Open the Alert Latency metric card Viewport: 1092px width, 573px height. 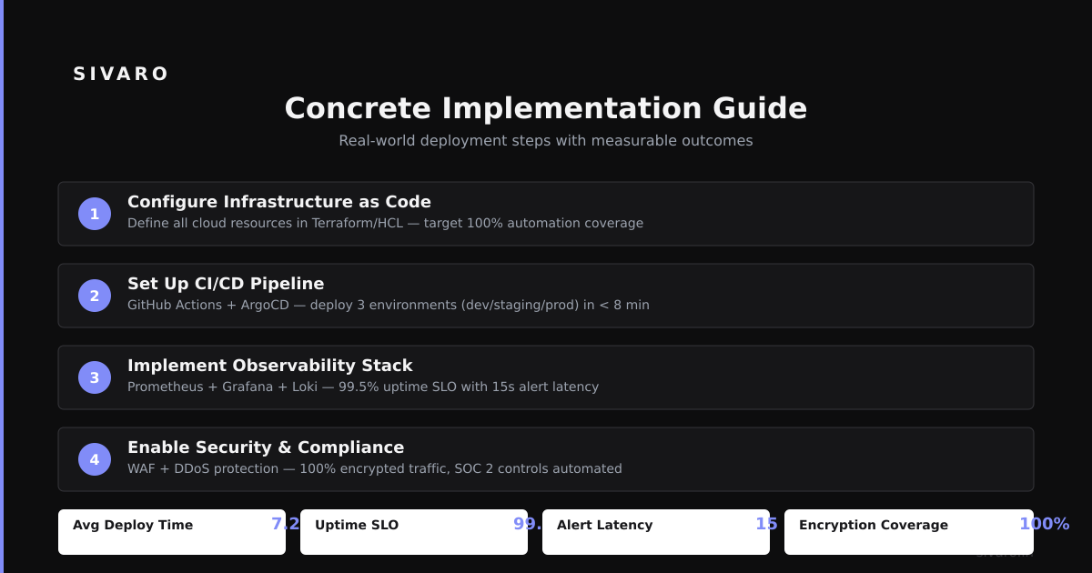[656, 532]
